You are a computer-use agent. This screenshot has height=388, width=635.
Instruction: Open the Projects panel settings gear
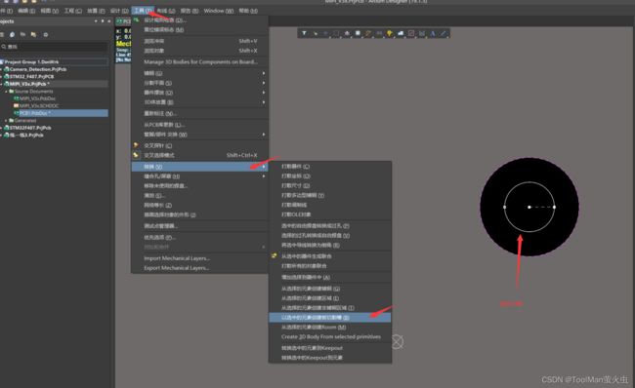click(x=45, y=35)
